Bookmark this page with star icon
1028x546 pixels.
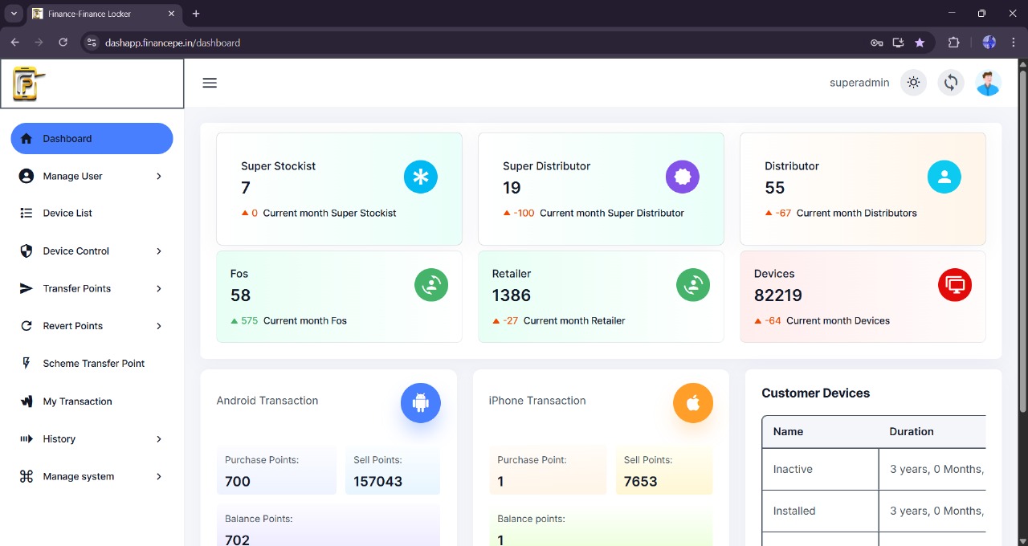coord(920,43)
